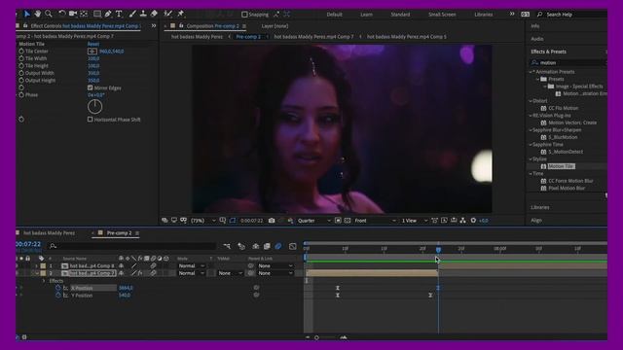Click the Phase angle dial
This screenshot has width=623, height=350.
[x=95, y=106]
